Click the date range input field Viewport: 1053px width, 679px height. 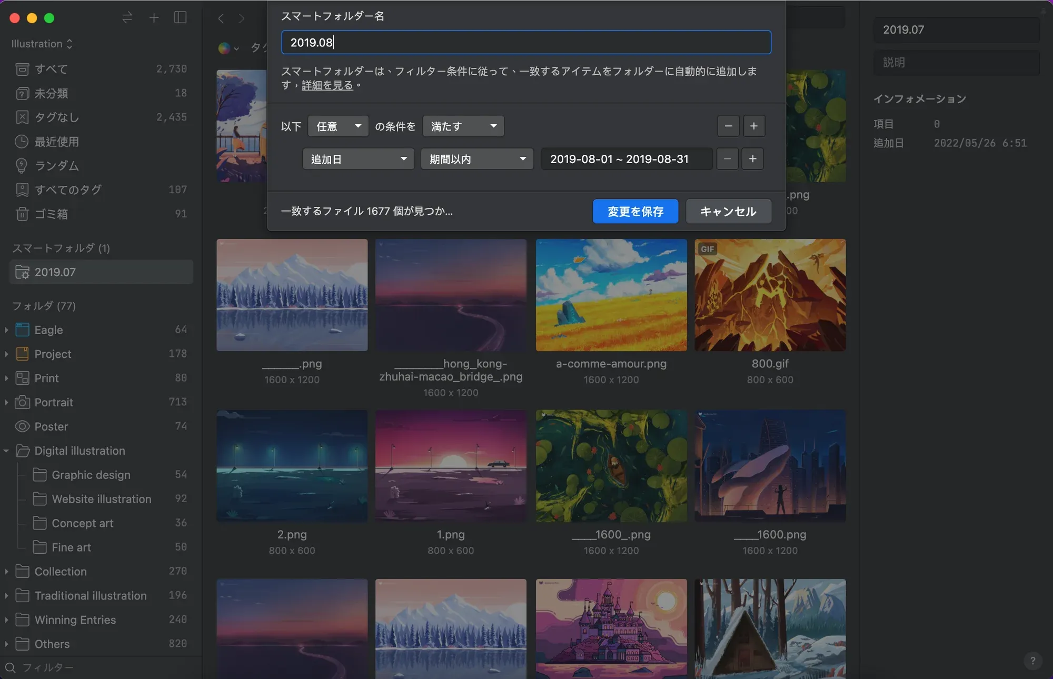[626, 159]
